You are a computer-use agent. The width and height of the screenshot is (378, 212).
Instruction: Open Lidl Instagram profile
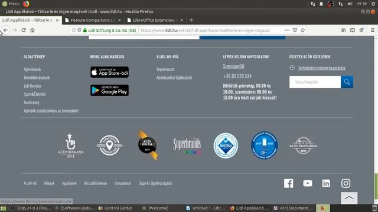[346, 183]
